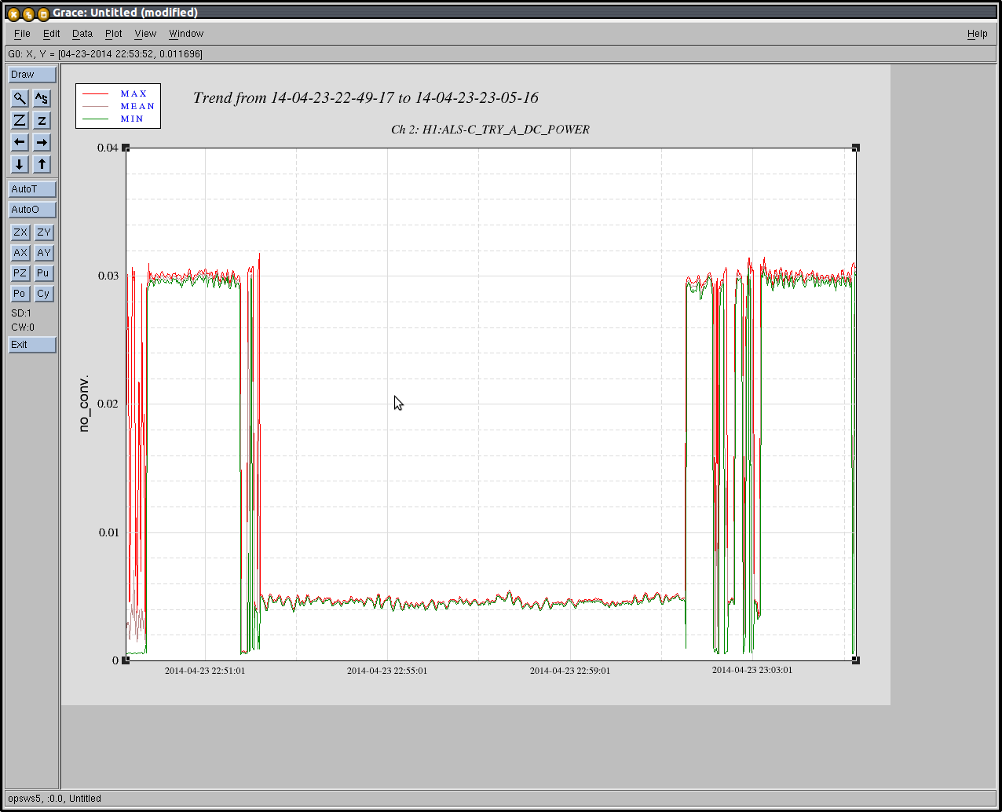The height and width of the screenshot is (812, 1002).
Task: Open the Window menu
Action: 186,34
